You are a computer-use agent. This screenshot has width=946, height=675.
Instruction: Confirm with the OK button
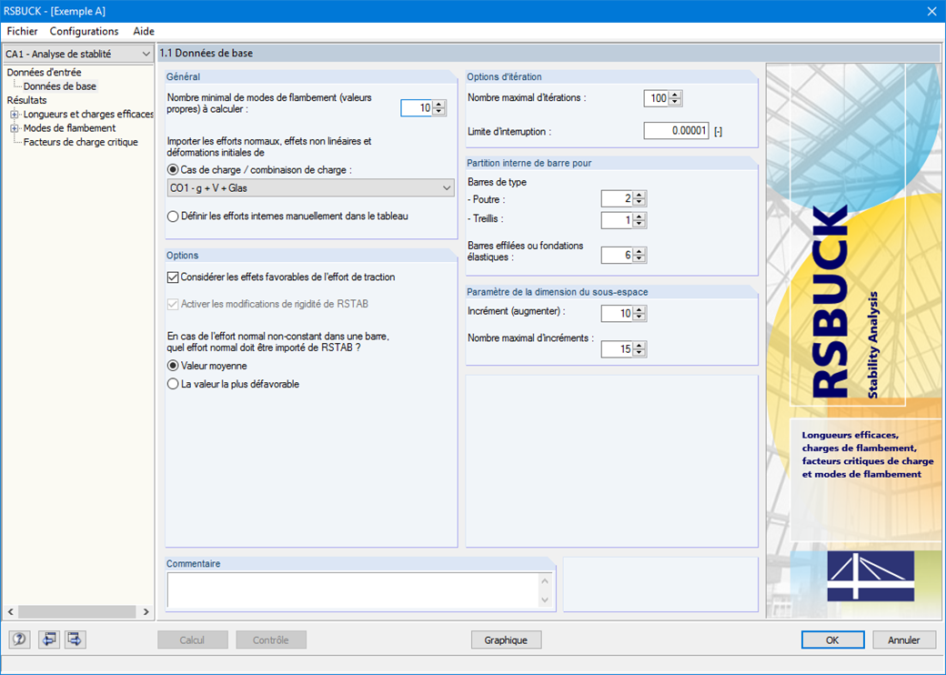[x=832, y=640]
